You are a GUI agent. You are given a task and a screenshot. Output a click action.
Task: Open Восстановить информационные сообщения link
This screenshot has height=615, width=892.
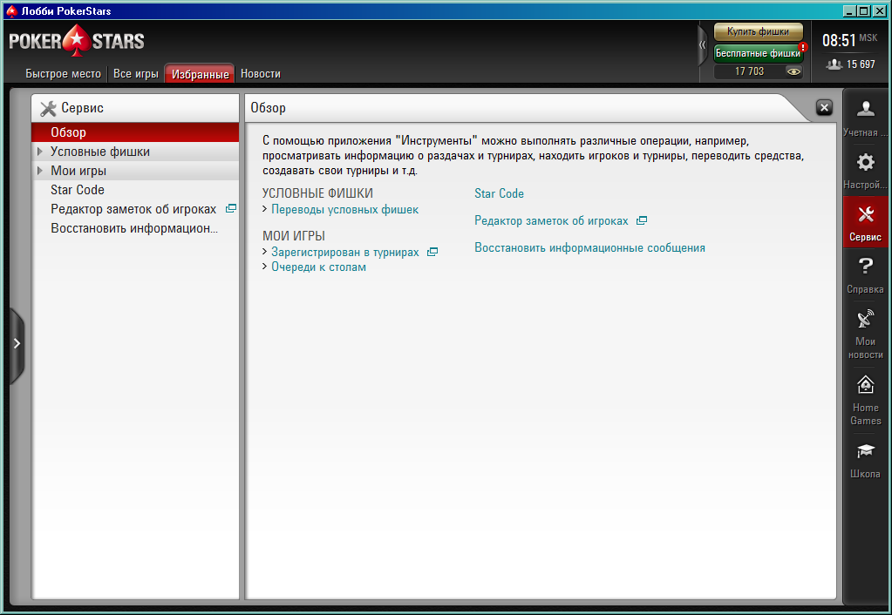pyautogui.click(x=590, y=247)
